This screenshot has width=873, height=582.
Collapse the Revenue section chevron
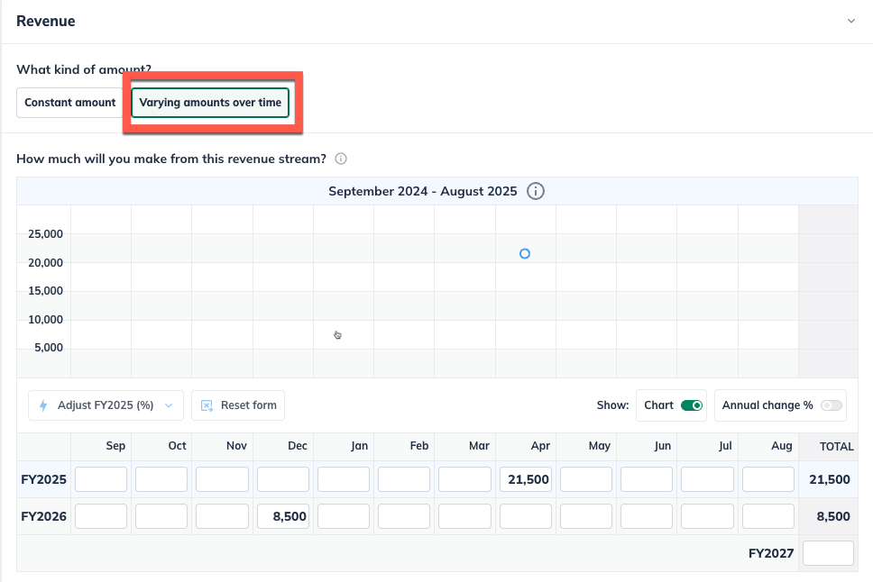click(850, 21)
